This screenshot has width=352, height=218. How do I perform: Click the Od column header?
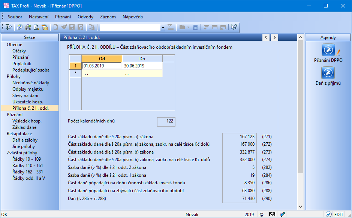(102, 58)
